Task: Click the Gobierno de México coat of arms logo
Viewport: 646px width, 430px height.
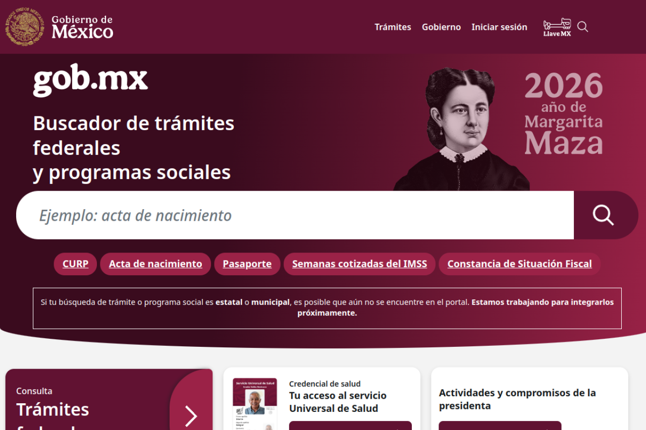Action: 24,27
